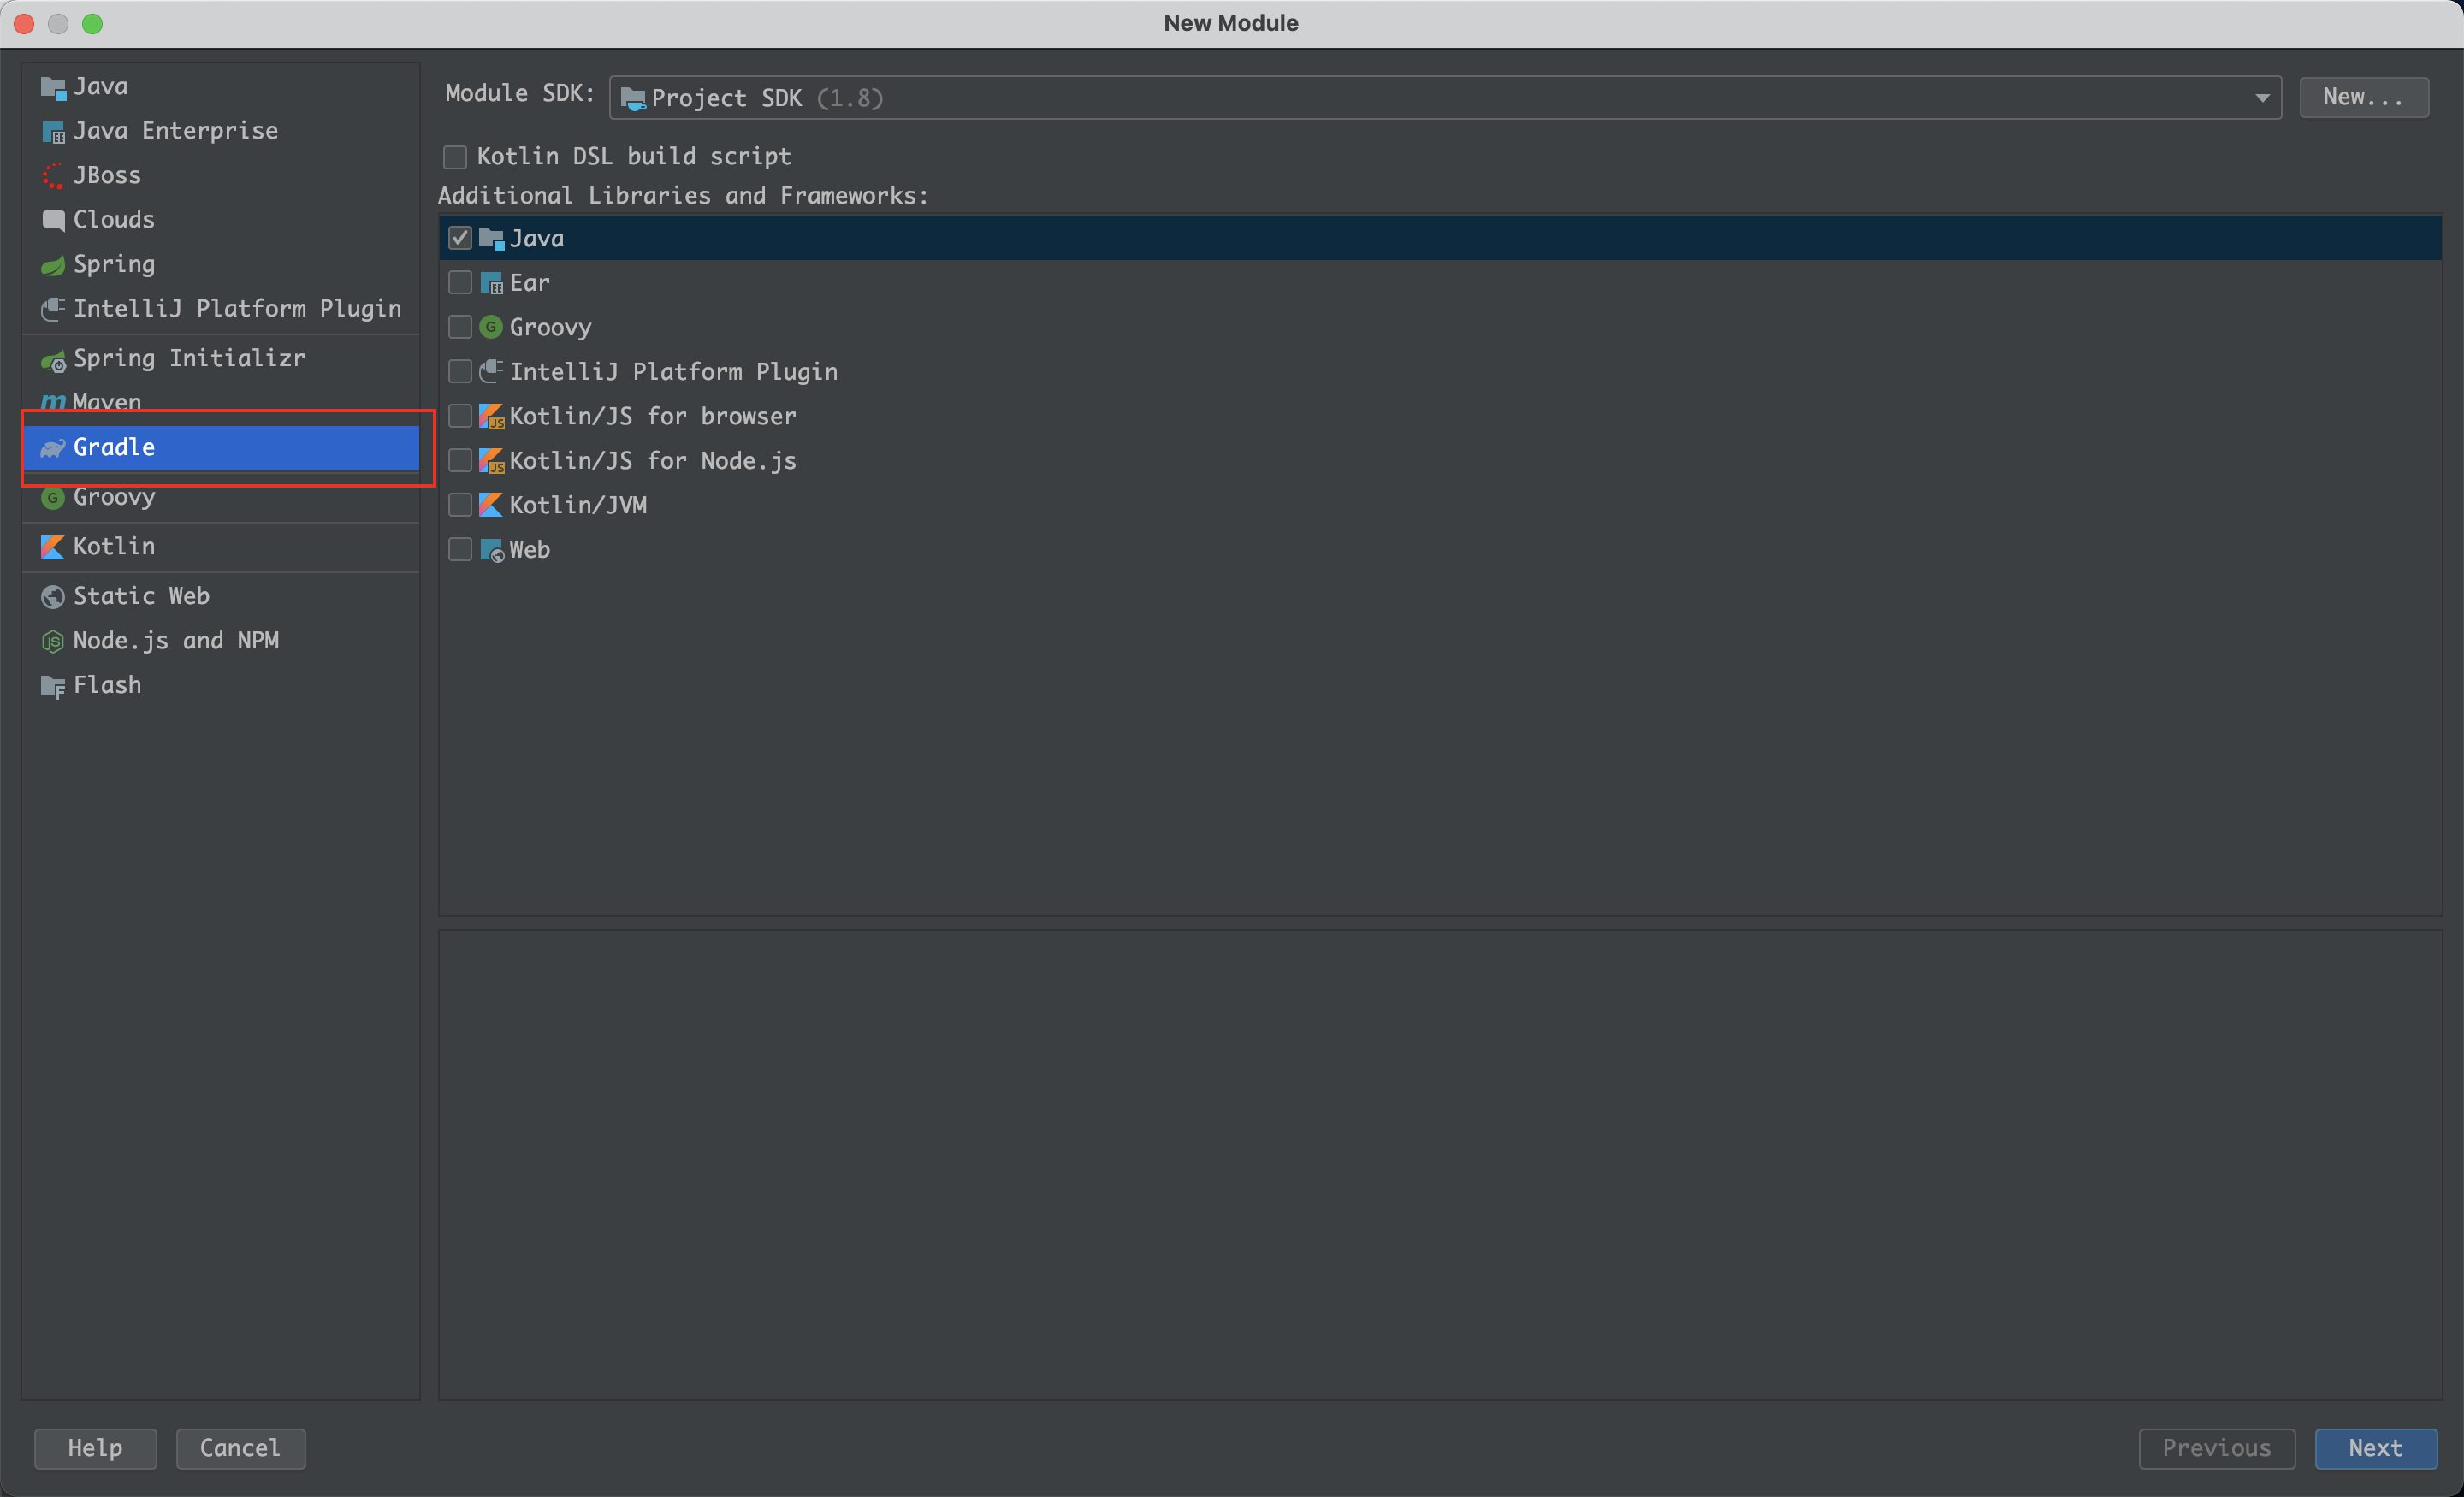
Task: Select the JBoss icon
Action: pyautogui.click(x=52, y=175)
